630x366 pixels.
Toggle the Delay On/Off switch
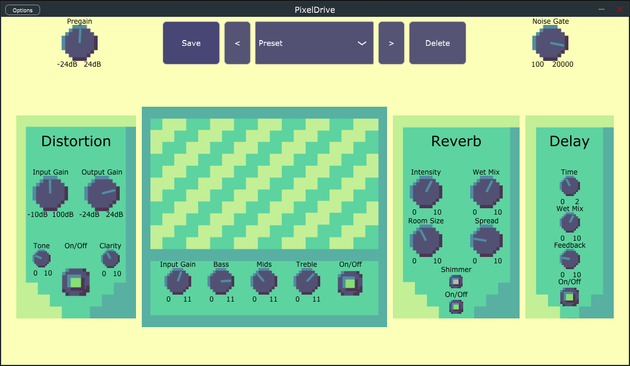[x=570, y=297]
